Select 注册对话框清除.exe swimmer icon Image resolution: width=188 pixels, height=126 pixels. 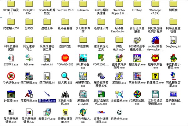click(101, 112)
